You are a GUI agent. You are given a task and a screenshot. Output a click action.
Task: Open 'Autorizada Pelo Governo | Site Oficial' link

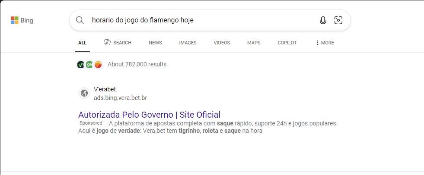[x=149, y=115]
